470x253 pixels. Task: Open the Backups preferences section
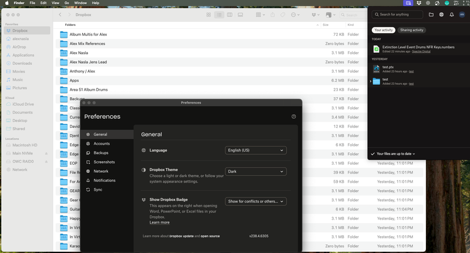[100, 153]
